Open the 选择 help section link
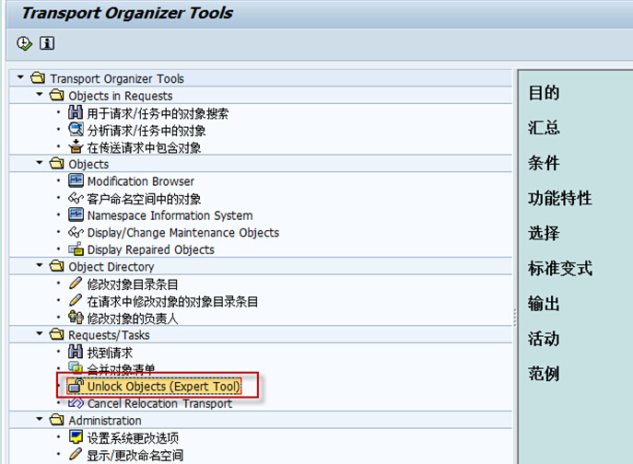This screenshot has height=464, width=633. click(544, 233)
